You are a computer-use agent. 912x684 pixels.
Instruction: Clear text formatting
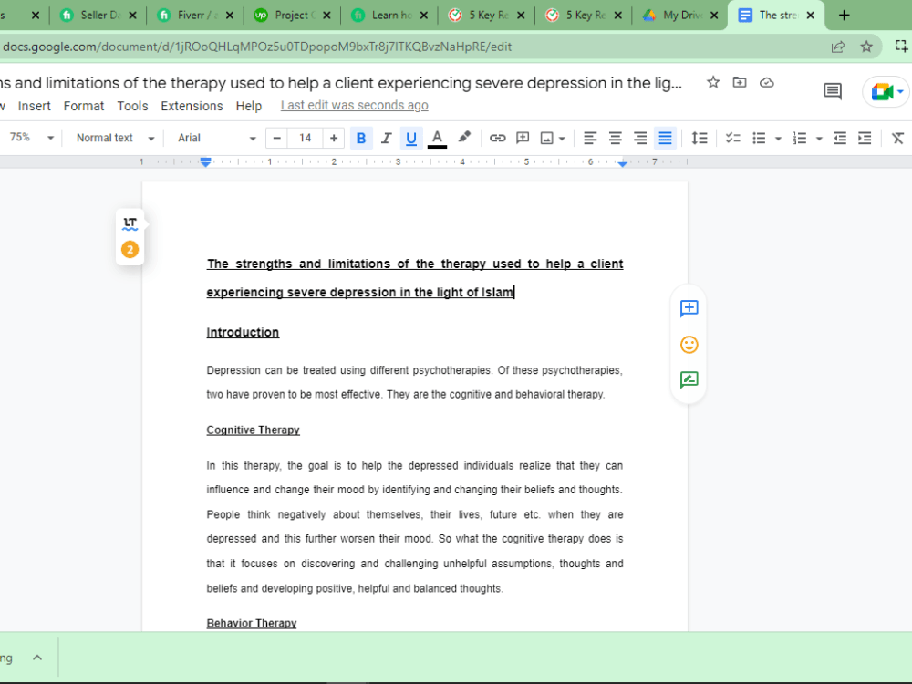tap(897, 138)
